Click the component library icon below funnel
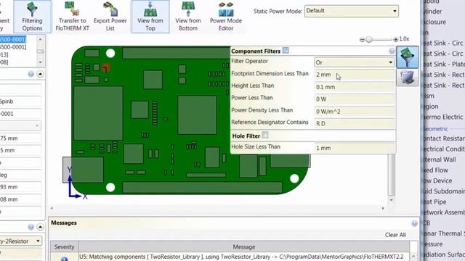The height and width of the screenshot is (261, 465). tap(408, 78)
